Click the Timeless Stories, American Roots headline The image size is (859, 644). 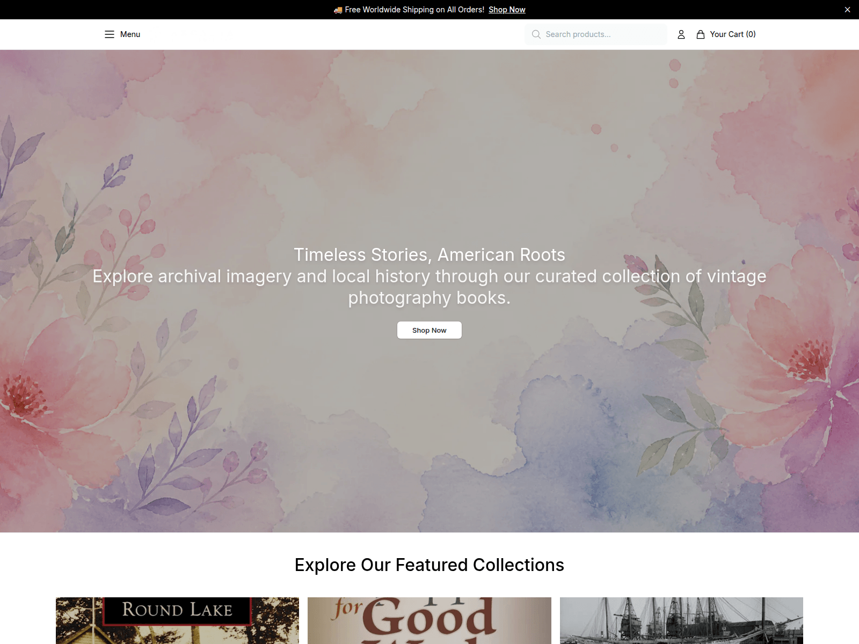(x=429, y=254)
